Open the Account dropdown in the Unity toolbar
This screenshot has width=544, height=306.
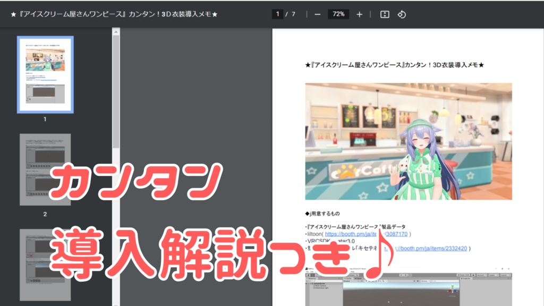point(481,275)
